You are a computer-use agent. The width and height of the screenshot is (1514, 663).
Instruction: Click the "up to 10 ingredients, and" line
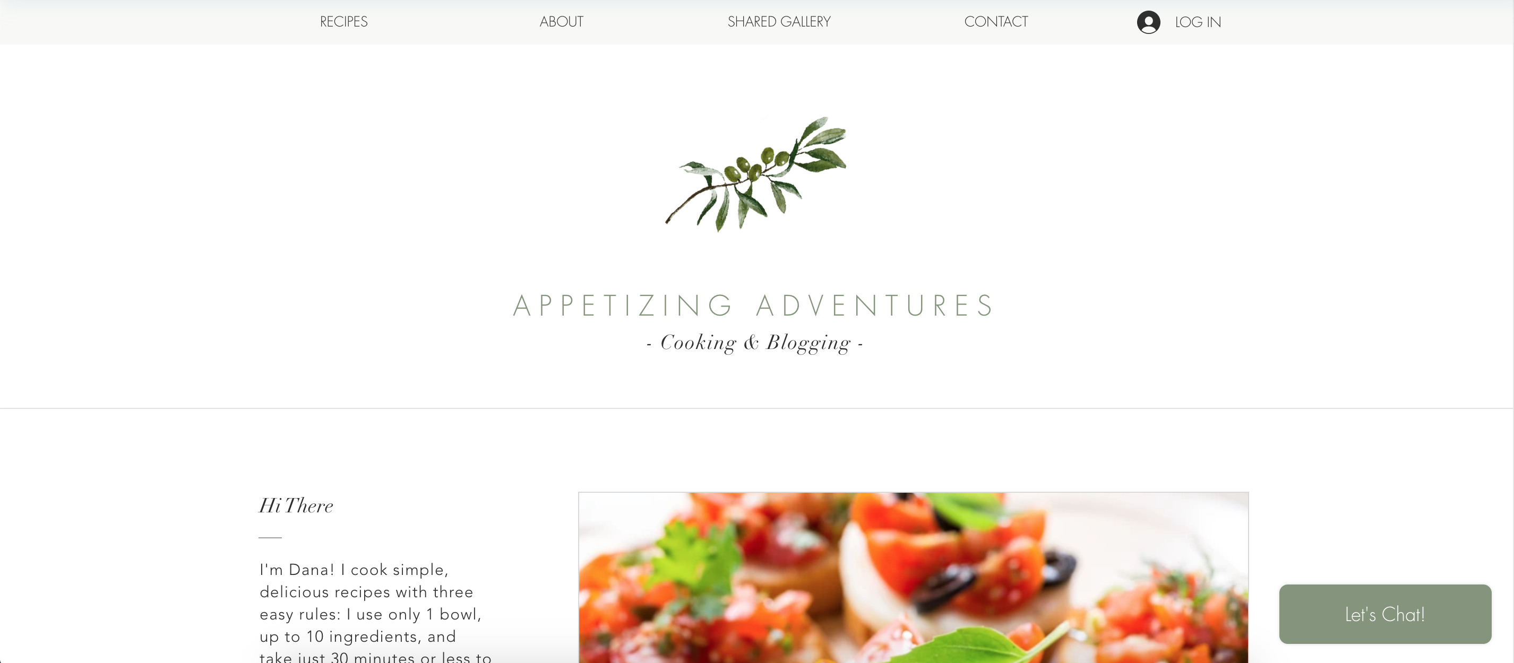(357, 636)
